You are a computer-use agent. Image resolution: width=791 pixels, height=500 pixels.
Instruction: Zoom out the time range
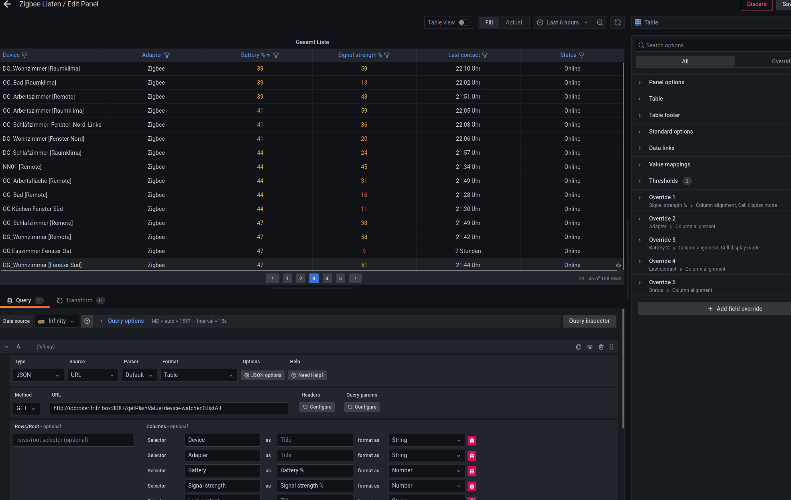click(x=600, y=22)
